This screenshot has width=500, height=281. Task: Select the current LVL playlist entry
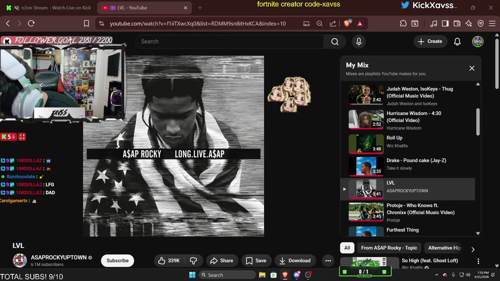pos(407,189)
